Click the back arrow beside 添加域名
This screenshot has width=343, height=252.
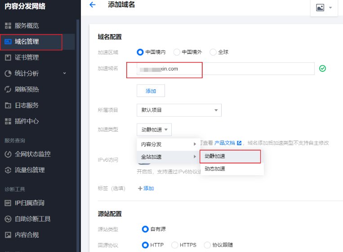[x=93, y=4]
